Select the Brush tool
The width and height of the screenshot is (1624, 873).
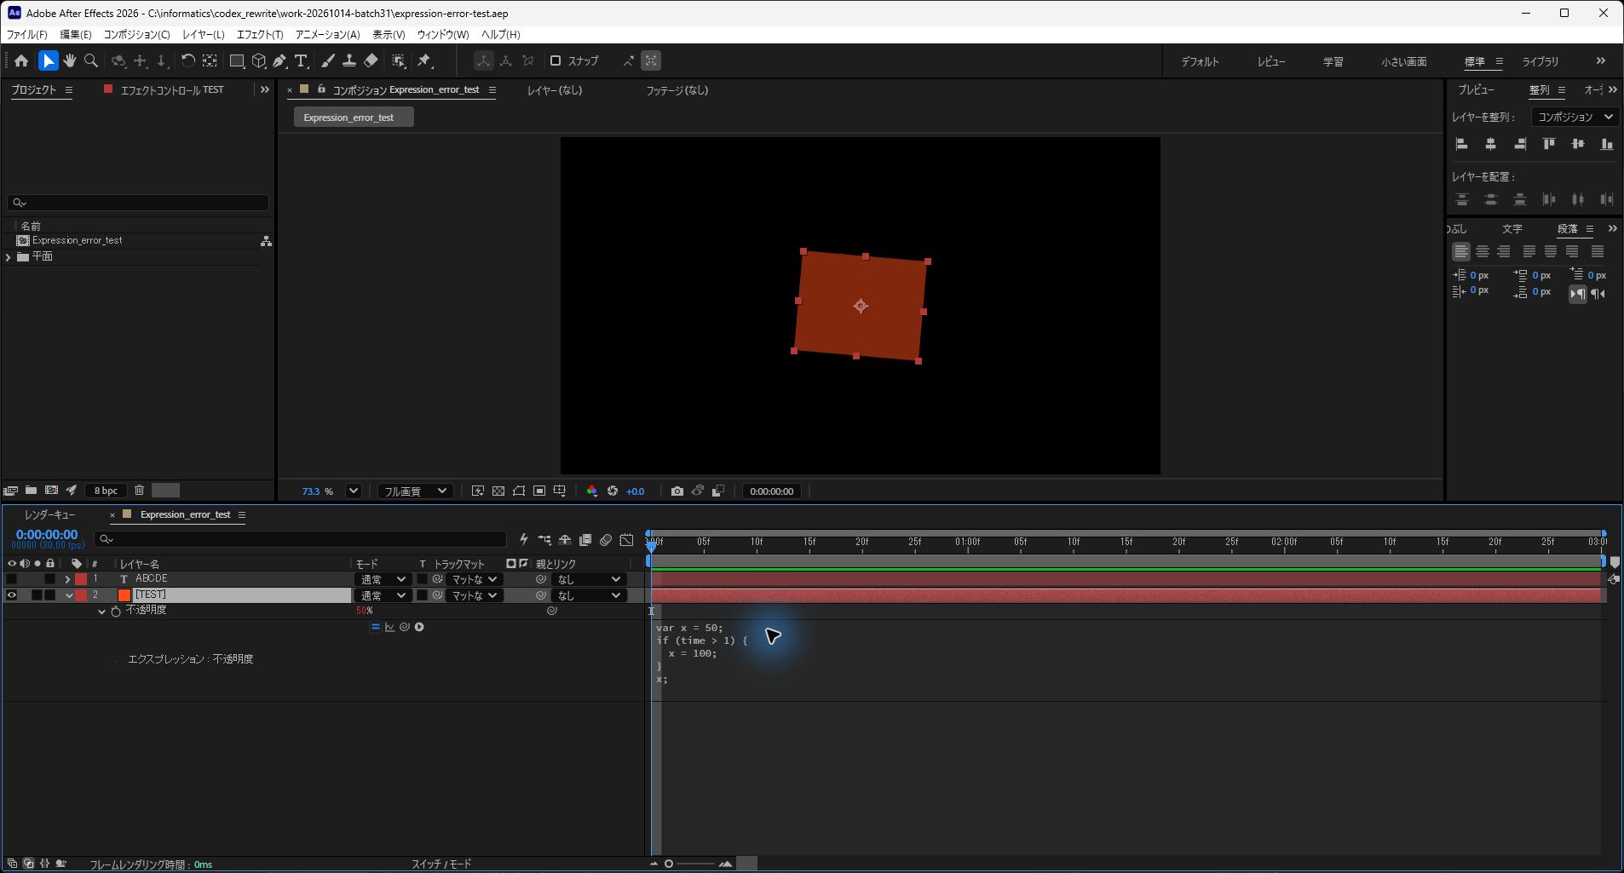(x=327, y=60)
